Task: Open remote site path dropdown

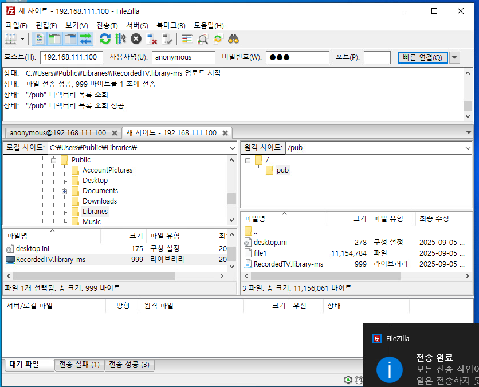Action: point(468,148)
